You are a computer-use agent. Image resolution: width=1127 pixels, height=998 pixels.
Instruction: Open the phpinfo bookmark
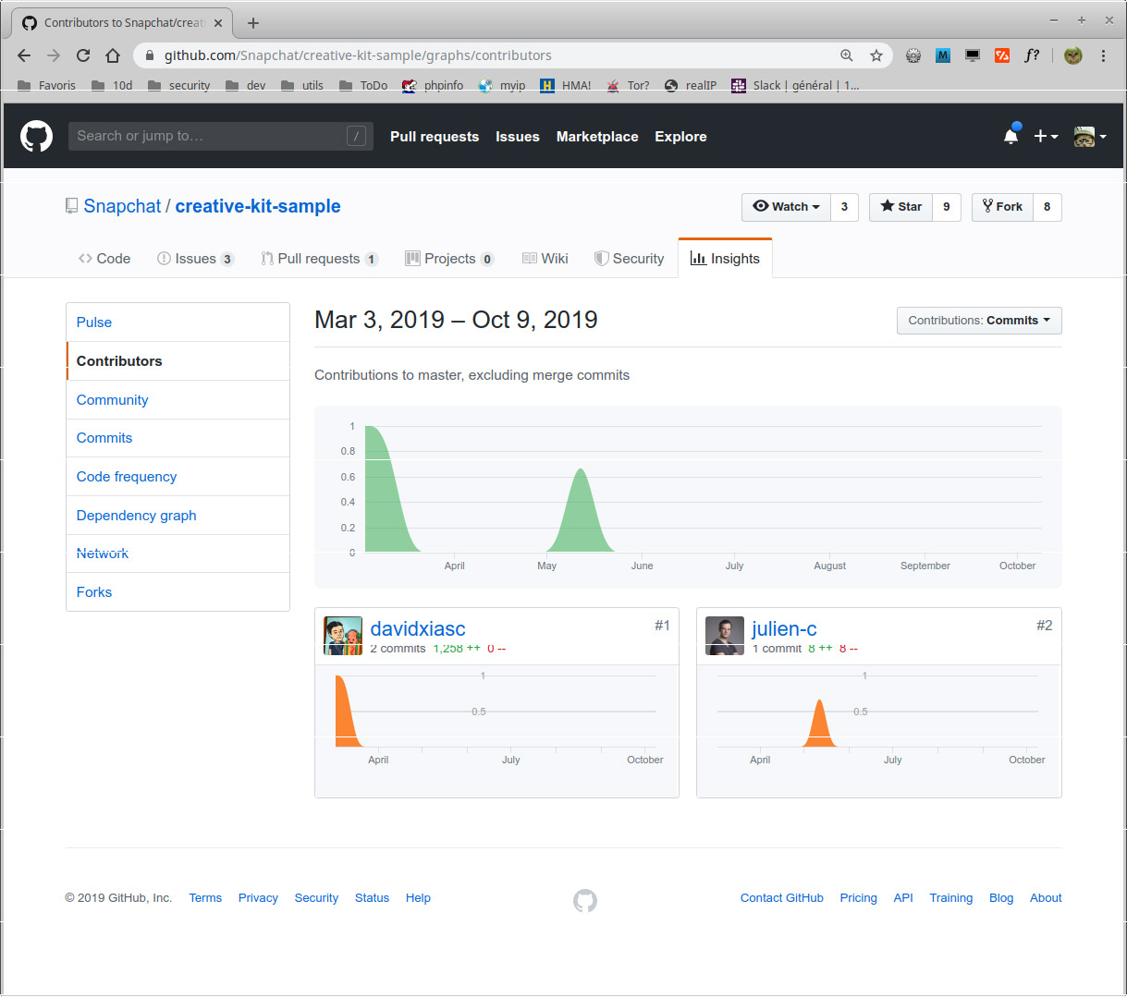click(x=433, y=85)
